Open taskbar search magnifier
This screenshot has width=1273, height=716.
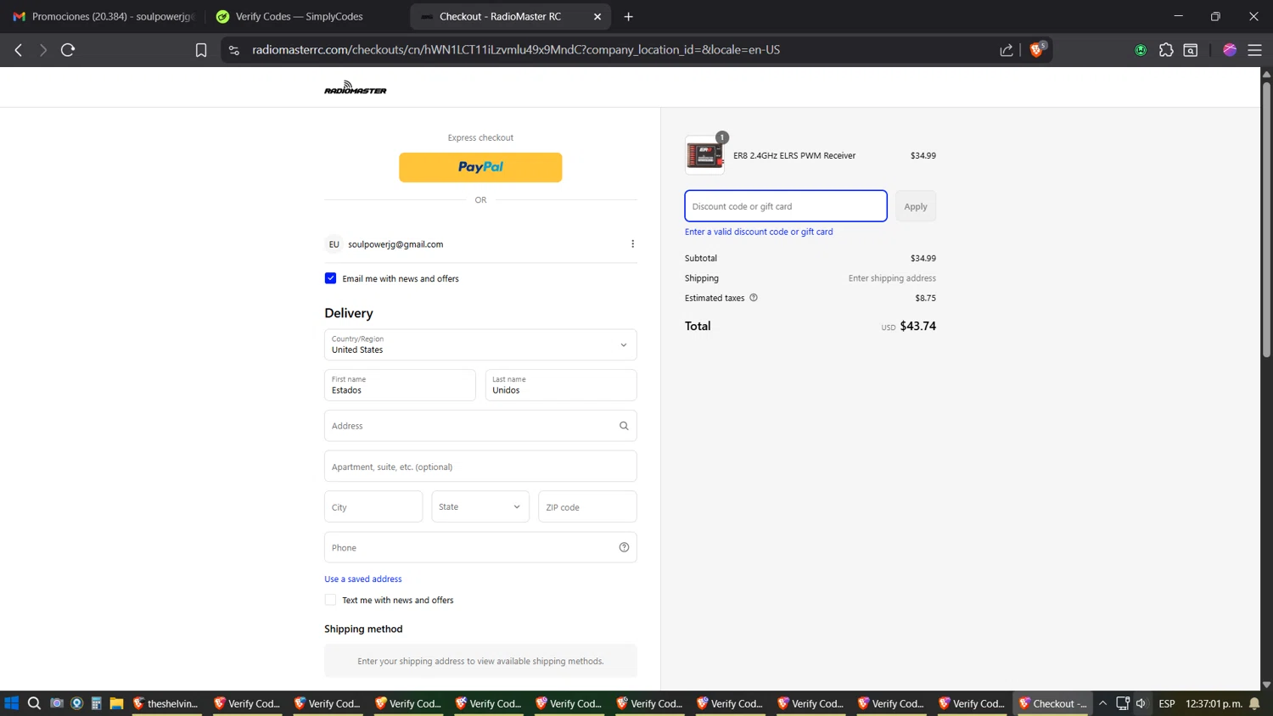[34, 703]
